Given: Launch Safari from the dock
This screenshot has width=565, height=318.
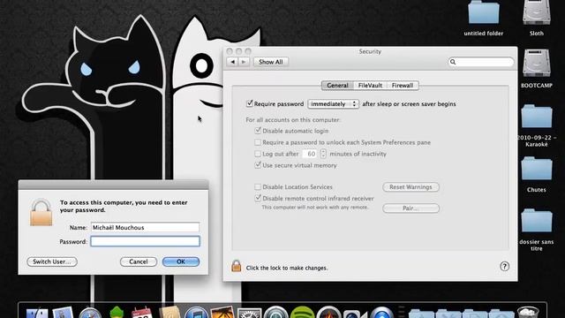Looking at the screenshot, I should pyautogui.click(x=90, y=313).
